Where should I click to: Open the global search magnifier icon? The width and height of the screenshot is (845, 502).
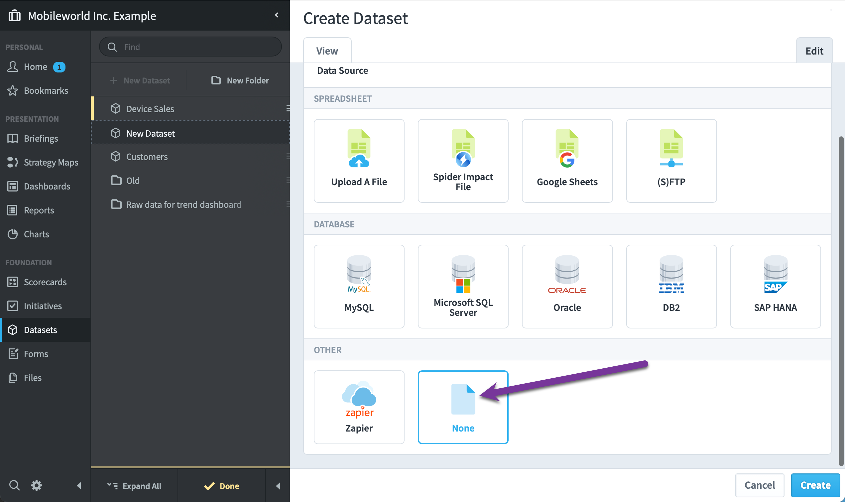[14, 485]
